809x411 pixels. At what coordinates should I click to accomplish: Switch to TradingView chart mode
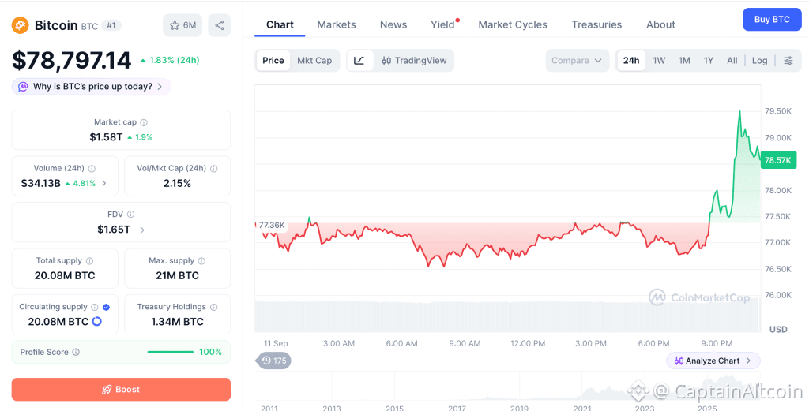(x=414, y=60)
